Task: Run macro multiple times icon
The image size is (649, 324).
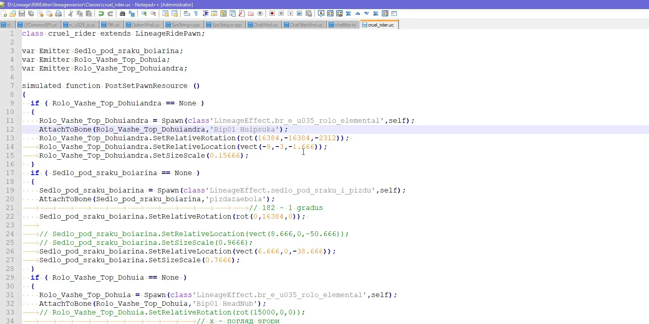Action: [x=300, y=13]
